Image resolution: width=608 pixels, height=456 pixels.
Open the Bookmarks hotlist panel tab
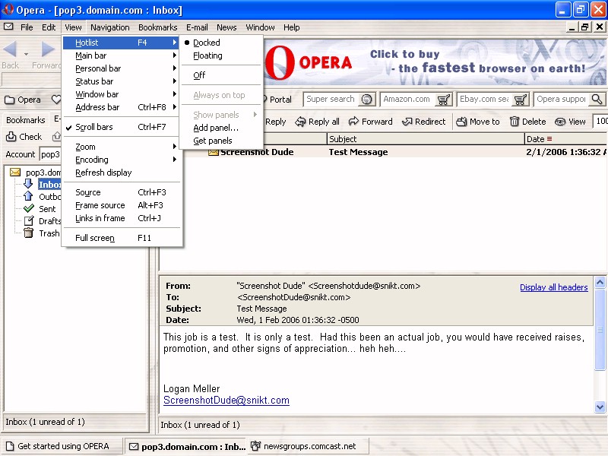point(26,120)
